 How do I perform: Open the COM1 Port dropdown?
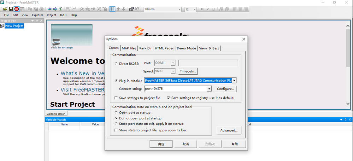pos(173,63)
